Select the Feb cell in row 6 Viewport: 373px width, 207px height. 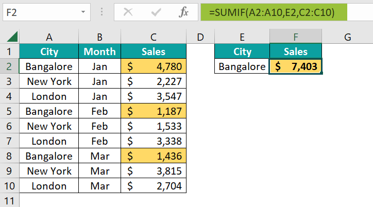tap(99, 126)
